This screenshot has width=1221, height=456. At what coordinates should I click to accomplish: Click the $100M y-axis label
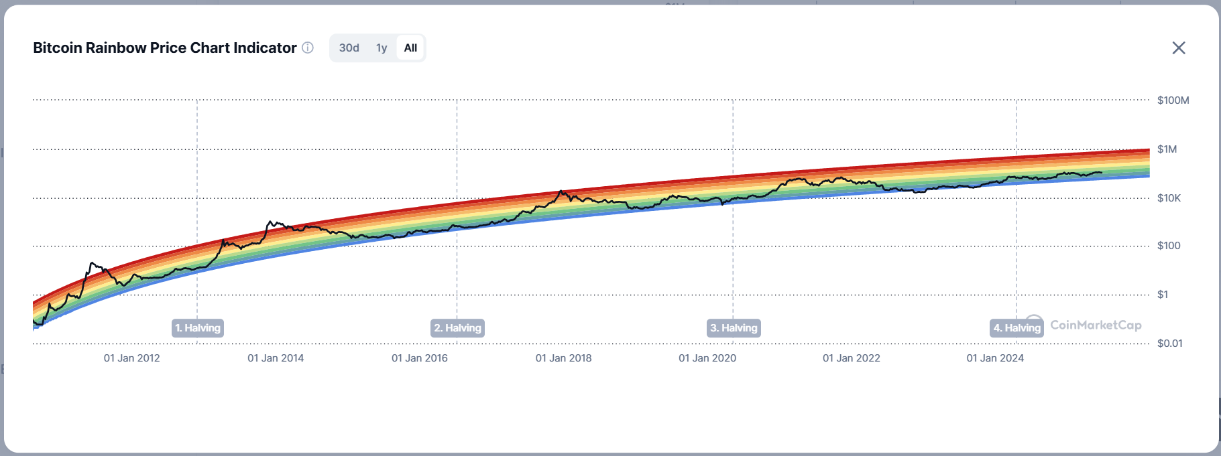point(1173,100)
